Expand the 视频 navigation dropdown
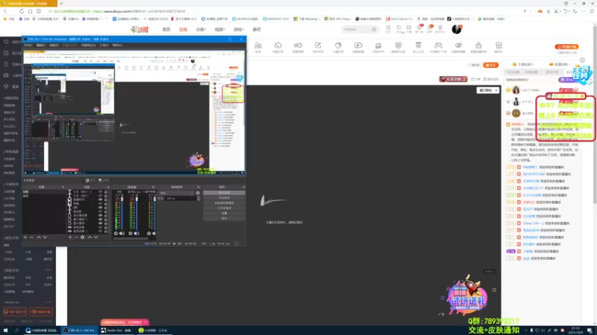Viewport: 597px width, 335px height. (x=219, y=29)
